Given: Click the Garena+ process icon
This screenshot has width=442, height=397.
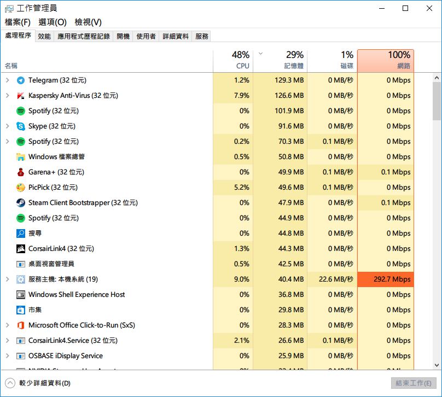Looking at the screenshot, I should 21,172.
